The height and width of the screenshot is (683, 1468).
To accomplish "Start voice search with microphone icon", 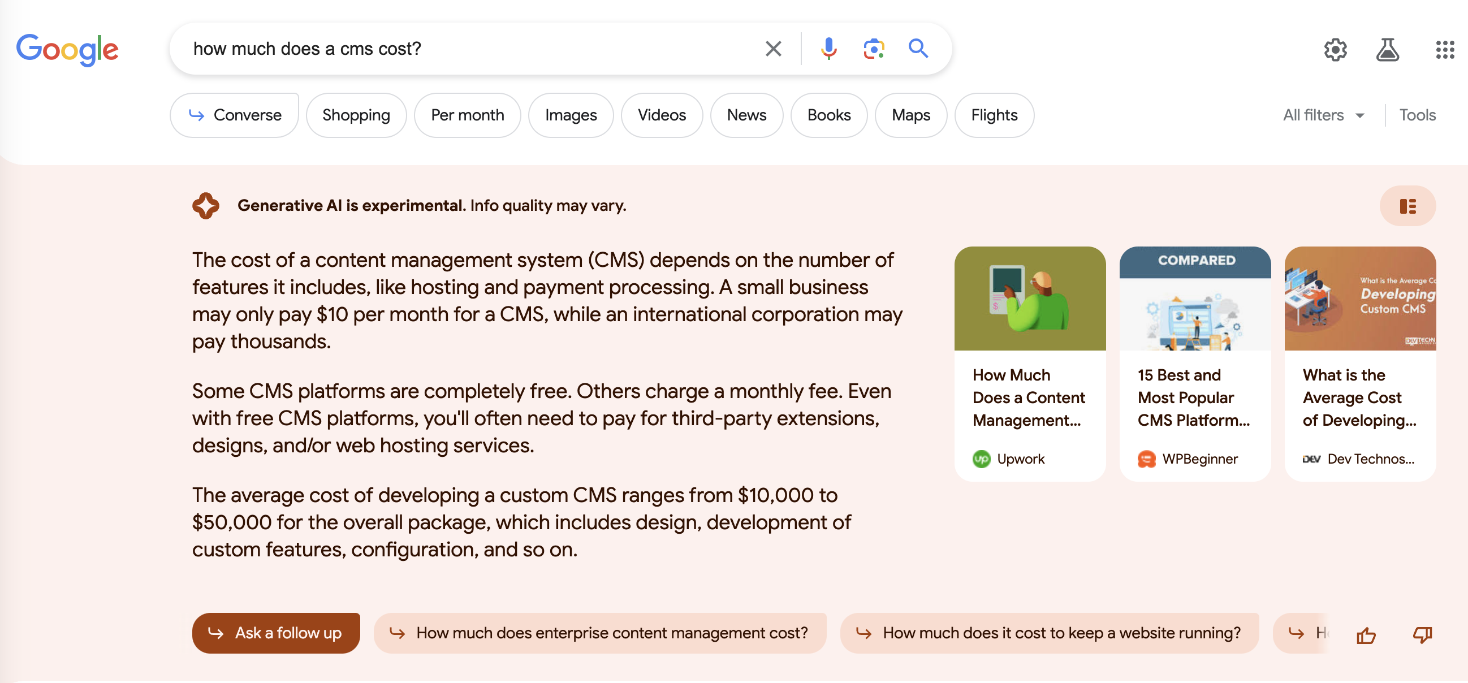I will click(828, 49).
